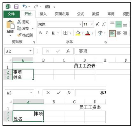Decrease font size with small A icon
This screenshot has height=126, width=132.
(x=104, y=24)
